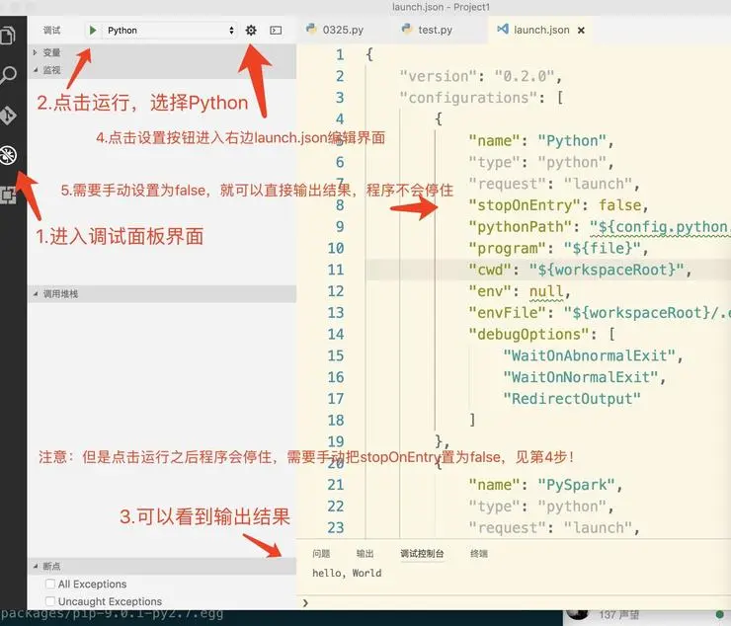Click the "program" key on line 10
Viewport: 731px width, 626px height.
507,249
